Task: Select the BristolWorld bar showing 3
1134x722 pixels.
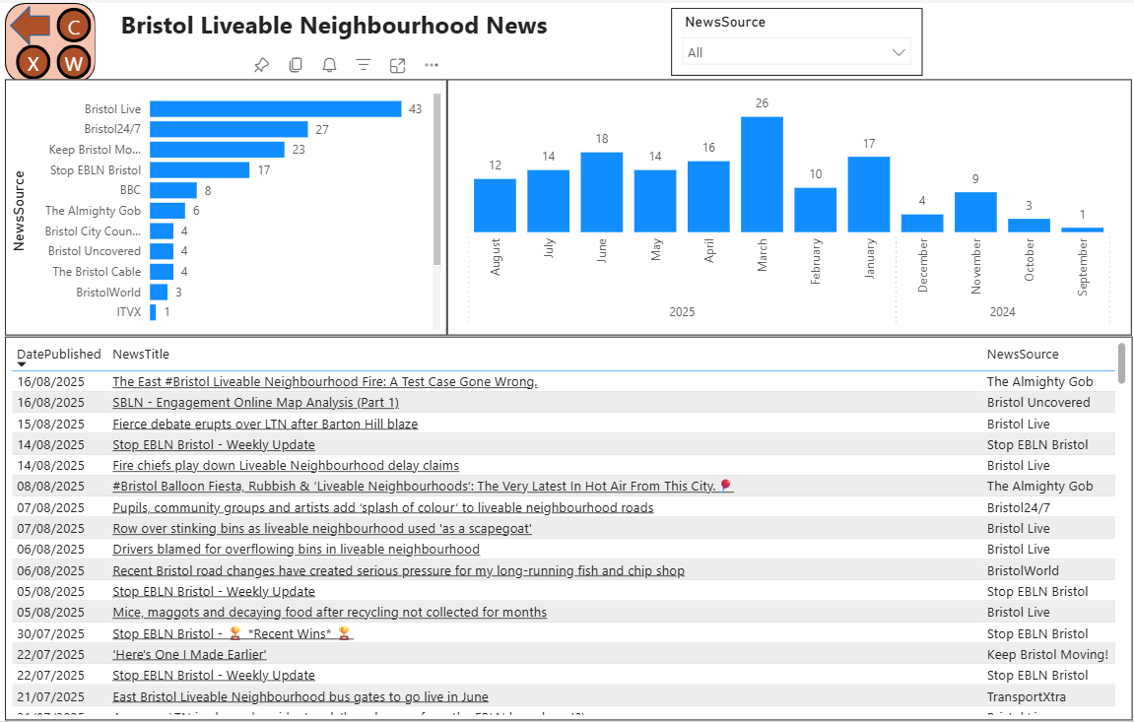Action: pos(159,292)
